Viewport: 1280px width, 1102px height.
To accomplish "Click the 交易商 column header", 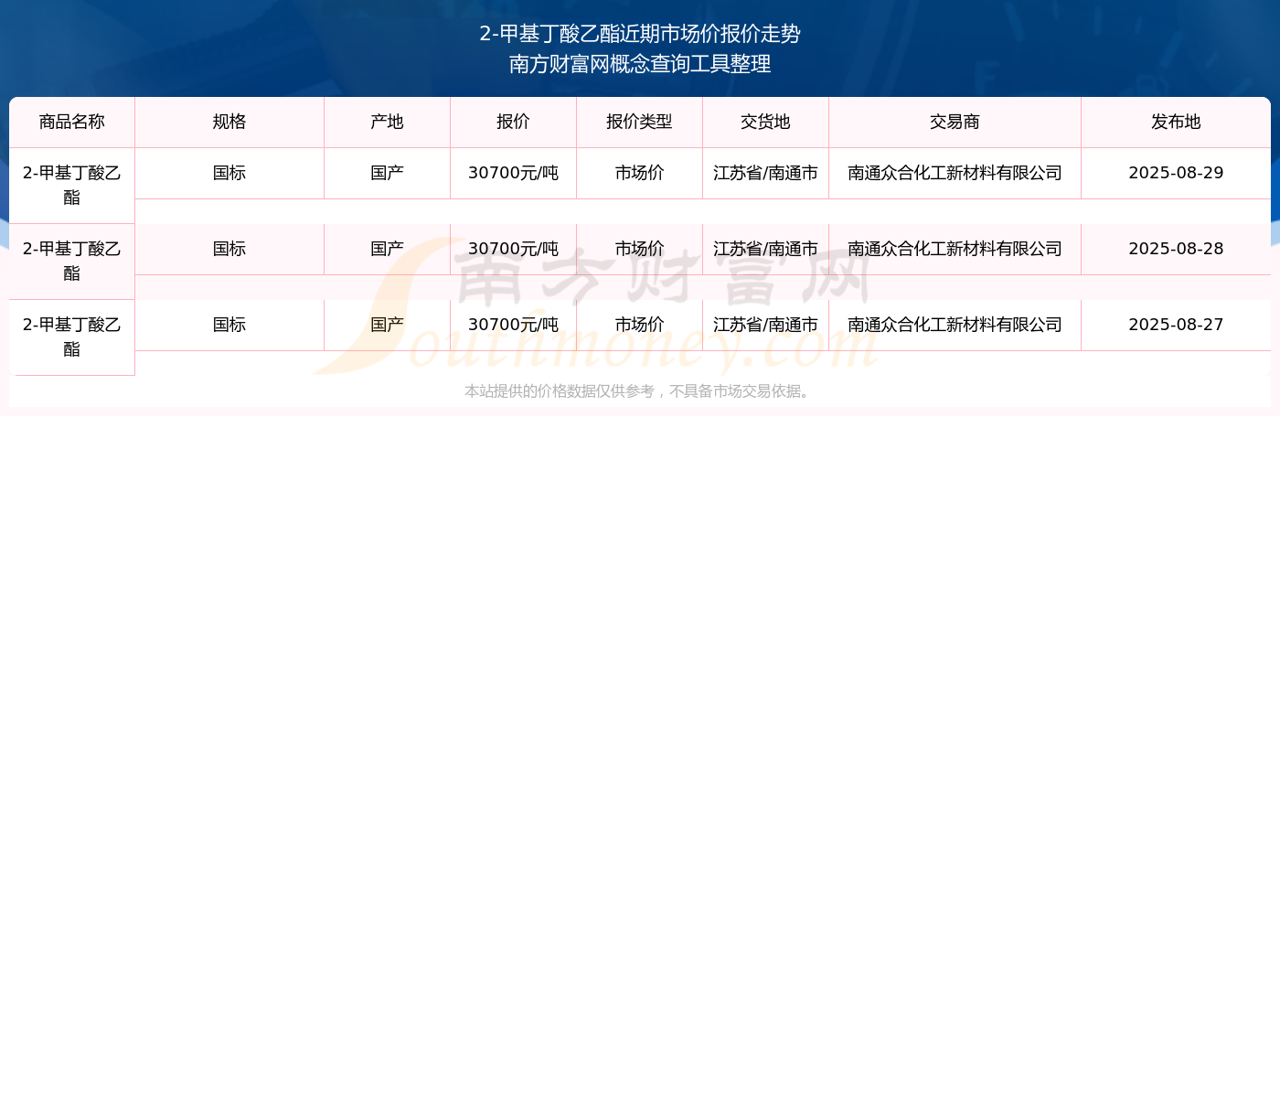I will coord(955,123).
